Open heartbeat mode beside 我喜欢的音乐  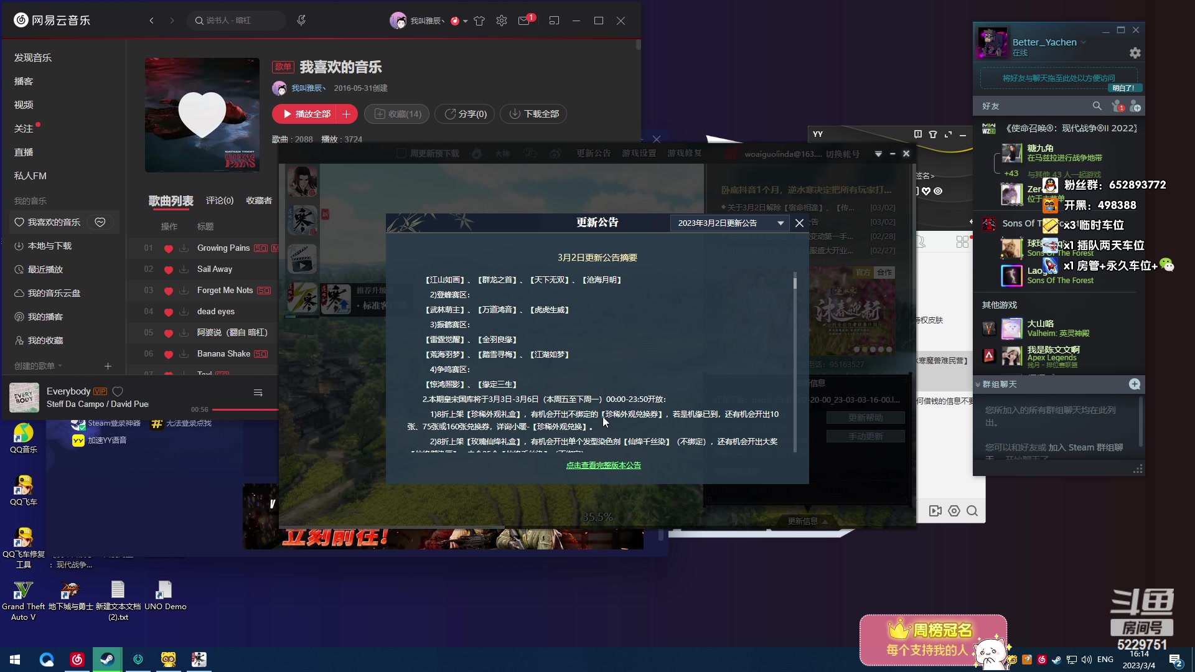100,222
